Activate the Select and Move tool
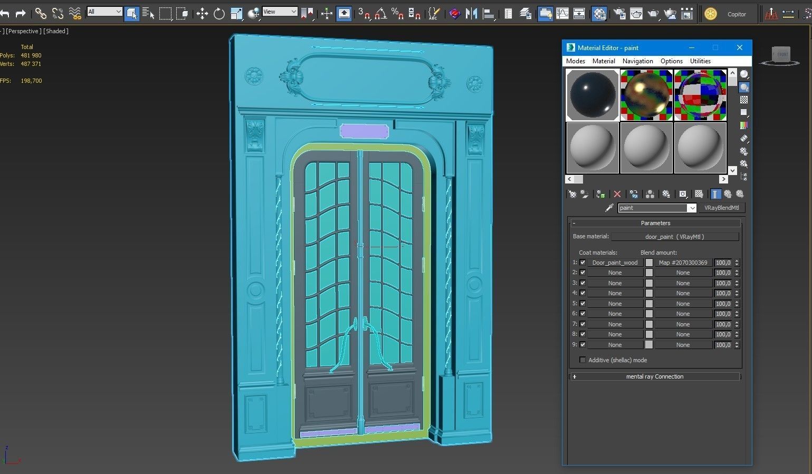Screen dimensions: 812x474 (202, 14)
